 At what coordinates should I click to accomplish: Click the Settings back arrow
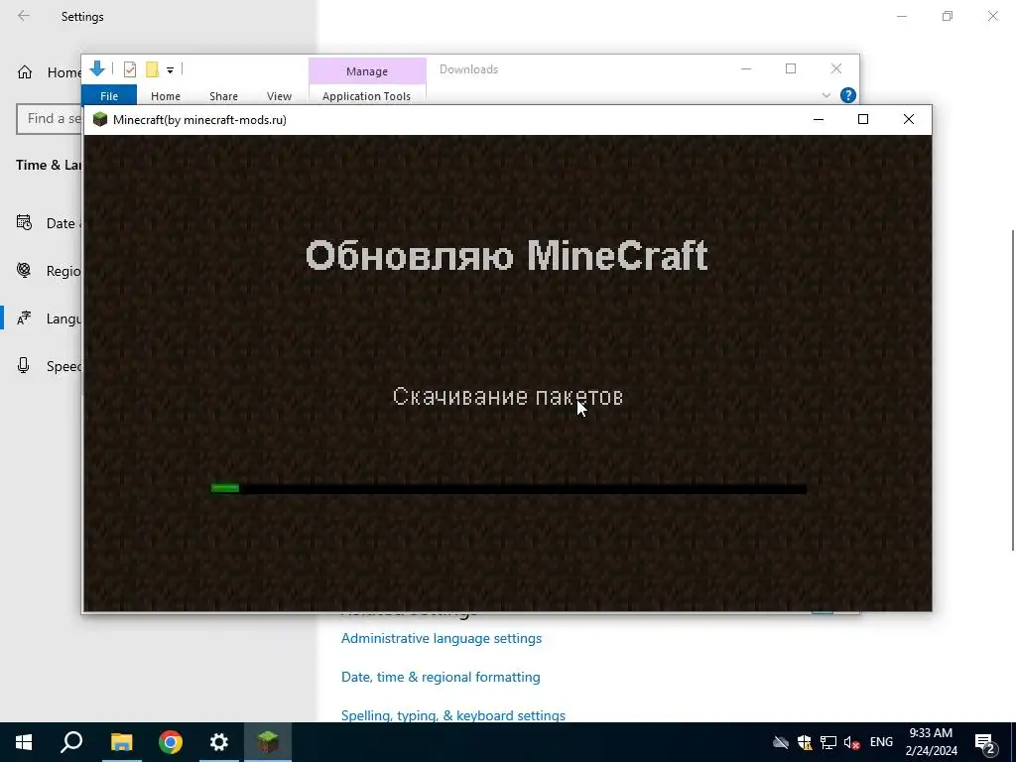pyautogui.click(x=24, y=16)
